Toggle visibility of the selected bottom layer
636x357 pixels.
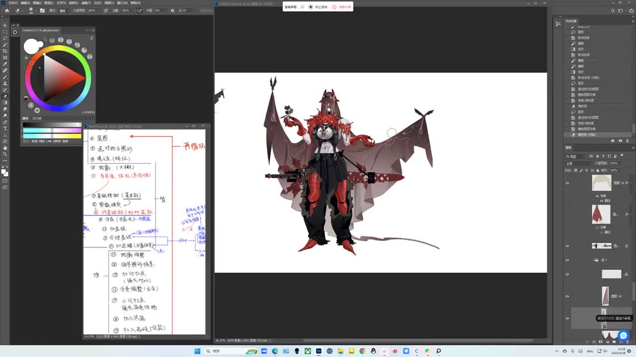pyautogui.click(x=567, y=318)
